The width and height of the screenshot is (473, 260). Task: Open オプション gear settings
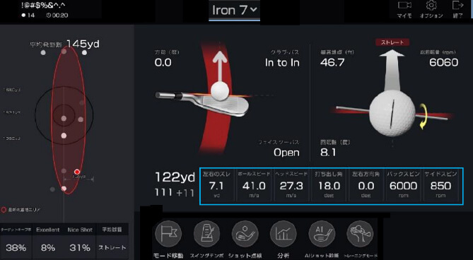pos(431,6)
